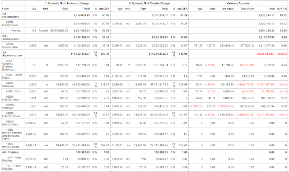Click the red variance total '(2,328,544.87)'

click(266, 54)
